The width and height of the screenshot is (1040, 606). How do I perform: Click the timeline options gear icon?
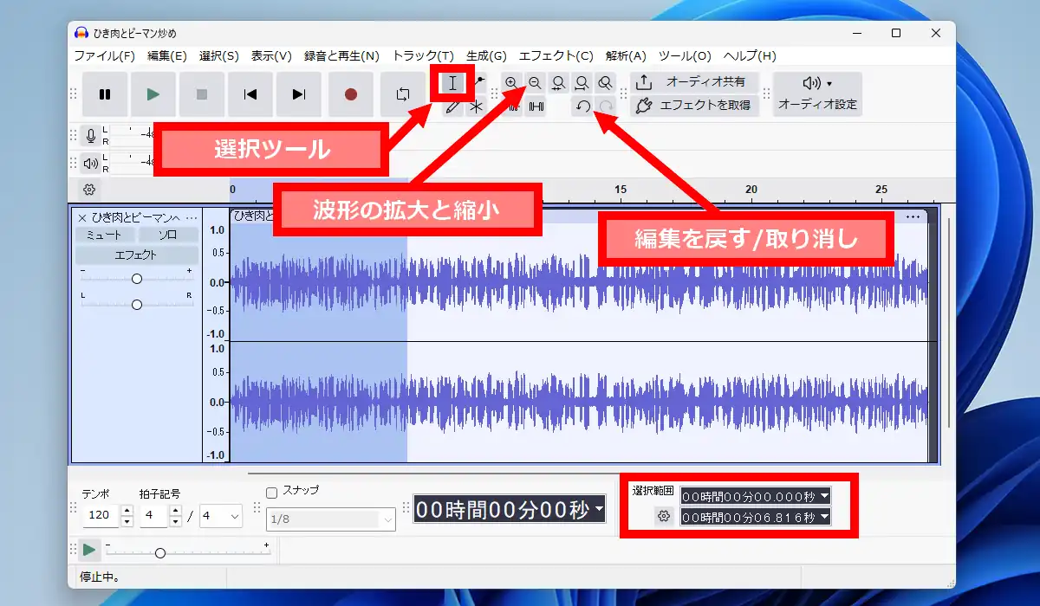coord(89,190)
